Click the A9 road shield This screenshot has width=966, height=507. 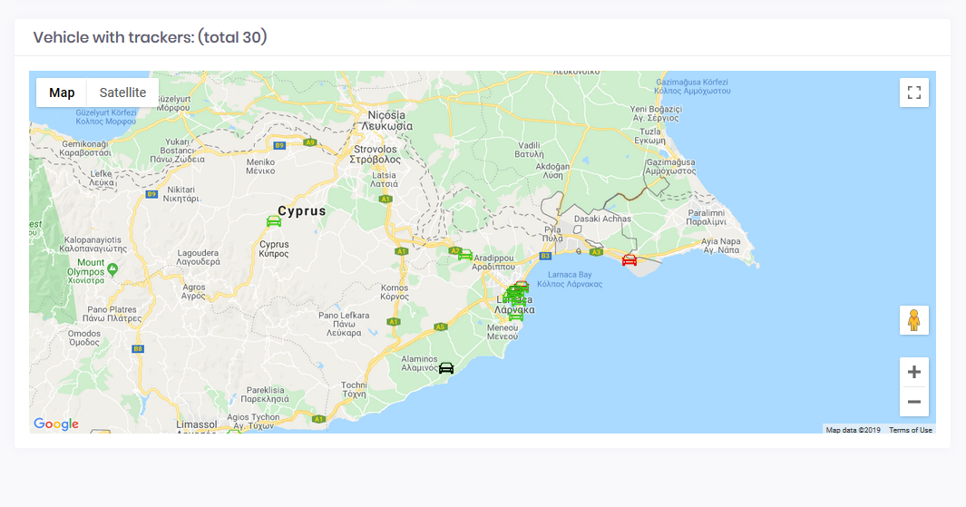[x=310, y=142]
